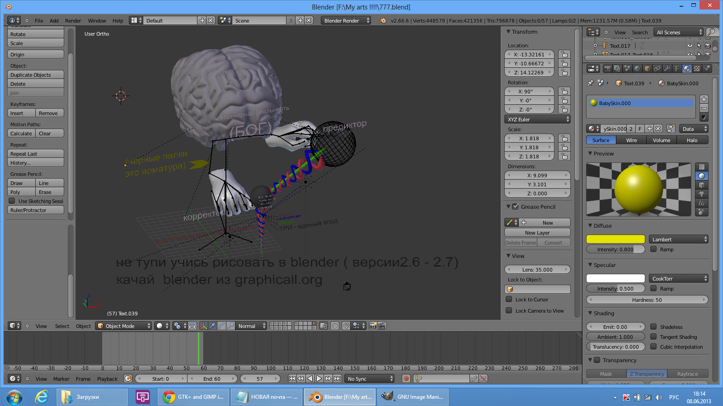The height and width of the screenshot is (406, 723).
Task: Open the All Scenes outliner dropdown
Action: [x=679, y=32]
